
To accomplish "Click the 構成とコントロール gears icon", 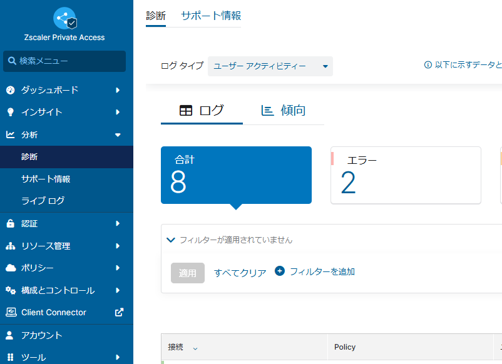I will (x=11, y=290).
